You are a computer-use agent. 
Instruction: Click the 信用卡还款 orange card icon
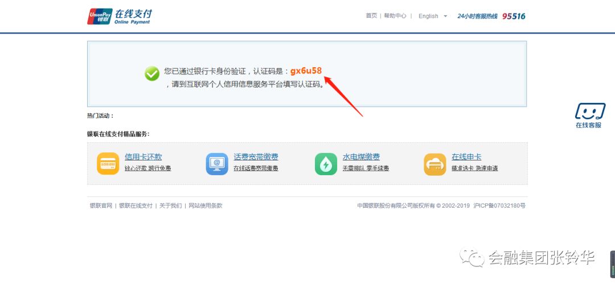tap(108, 163)
